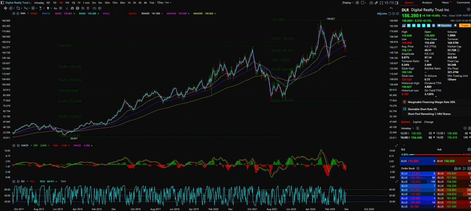This screenshot has width=471, height=211.
Task: Switch to the Analysis tab
Action: click(427, 3)
